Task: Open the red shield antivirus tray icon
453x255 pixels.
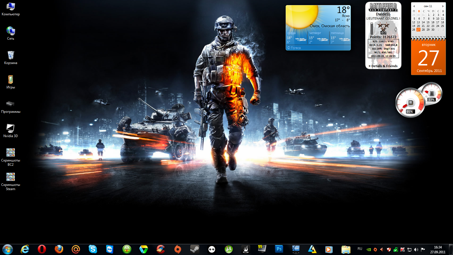Action: point(389,250)
